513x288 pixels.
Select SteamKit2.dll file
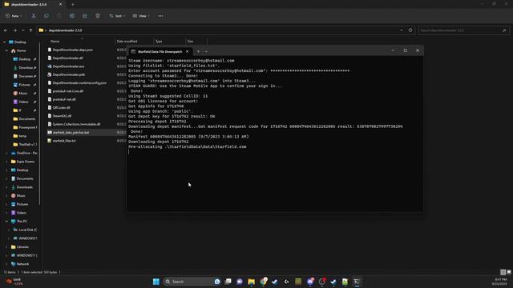pyautogui.click(x=62, y=116)
